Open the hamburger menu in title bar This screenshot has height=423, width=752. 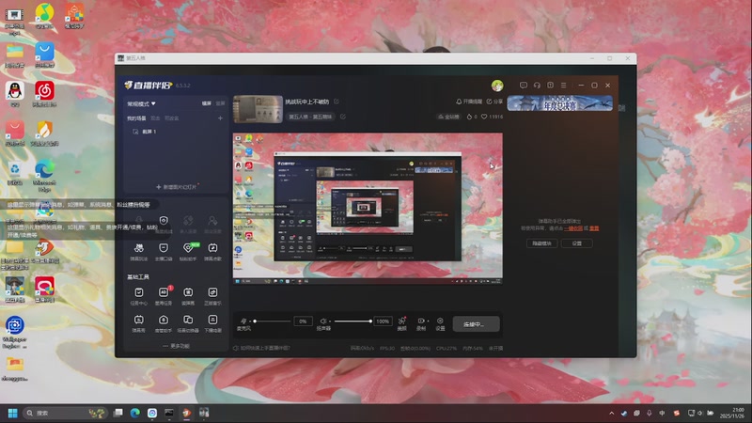tap(563, 86)
